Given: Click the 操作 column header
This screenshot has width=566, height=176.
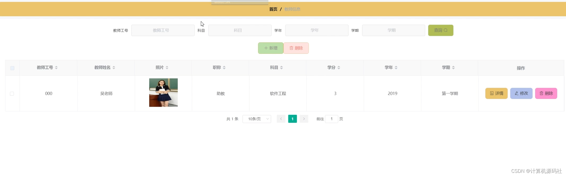Looking at the screenshot, I should point(521,68).
